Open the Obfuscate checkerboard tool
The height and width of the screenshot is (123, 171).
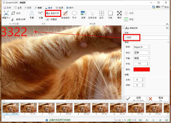click(x=119, y=15)
